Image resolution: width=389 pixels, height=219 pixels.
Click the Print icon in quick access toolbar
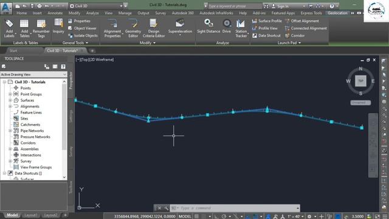click(x=40, y=5)
